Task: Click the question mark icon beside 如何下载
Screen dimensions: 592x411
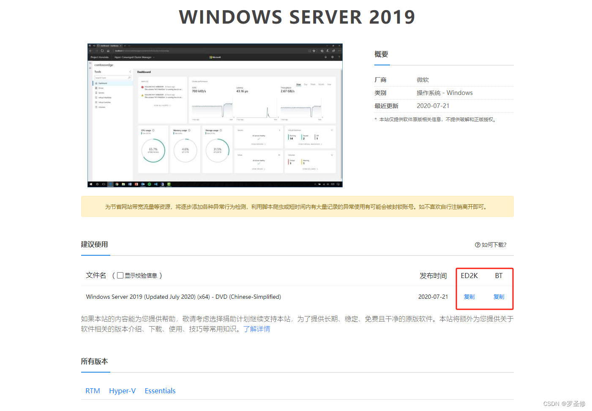Action: (477, 245)
